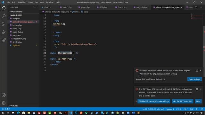Select html breadcrumb segment
Screen dimensions: 205x115
pyautogui.click(x=75, y=12)
